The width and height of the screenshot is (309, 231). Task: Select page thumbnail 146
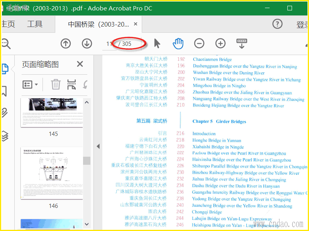[x=52, y=173]
